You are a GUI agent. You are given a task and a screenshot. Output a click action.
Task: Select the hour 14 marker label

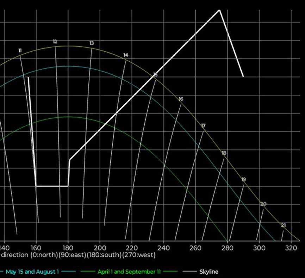[x=125, y=55]
